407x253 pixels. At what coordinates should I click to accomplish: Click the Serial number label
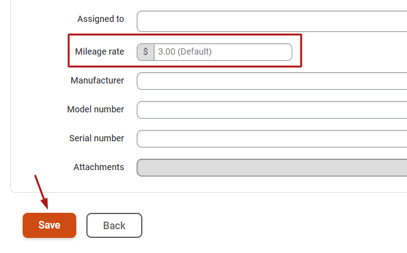point(96,138)
